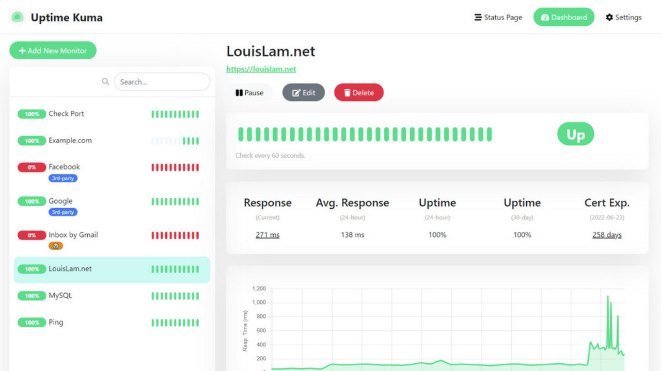Click the gear icon next to Settings
The image size is (661, 371).
pyautogui.click(x=610, y=17)
